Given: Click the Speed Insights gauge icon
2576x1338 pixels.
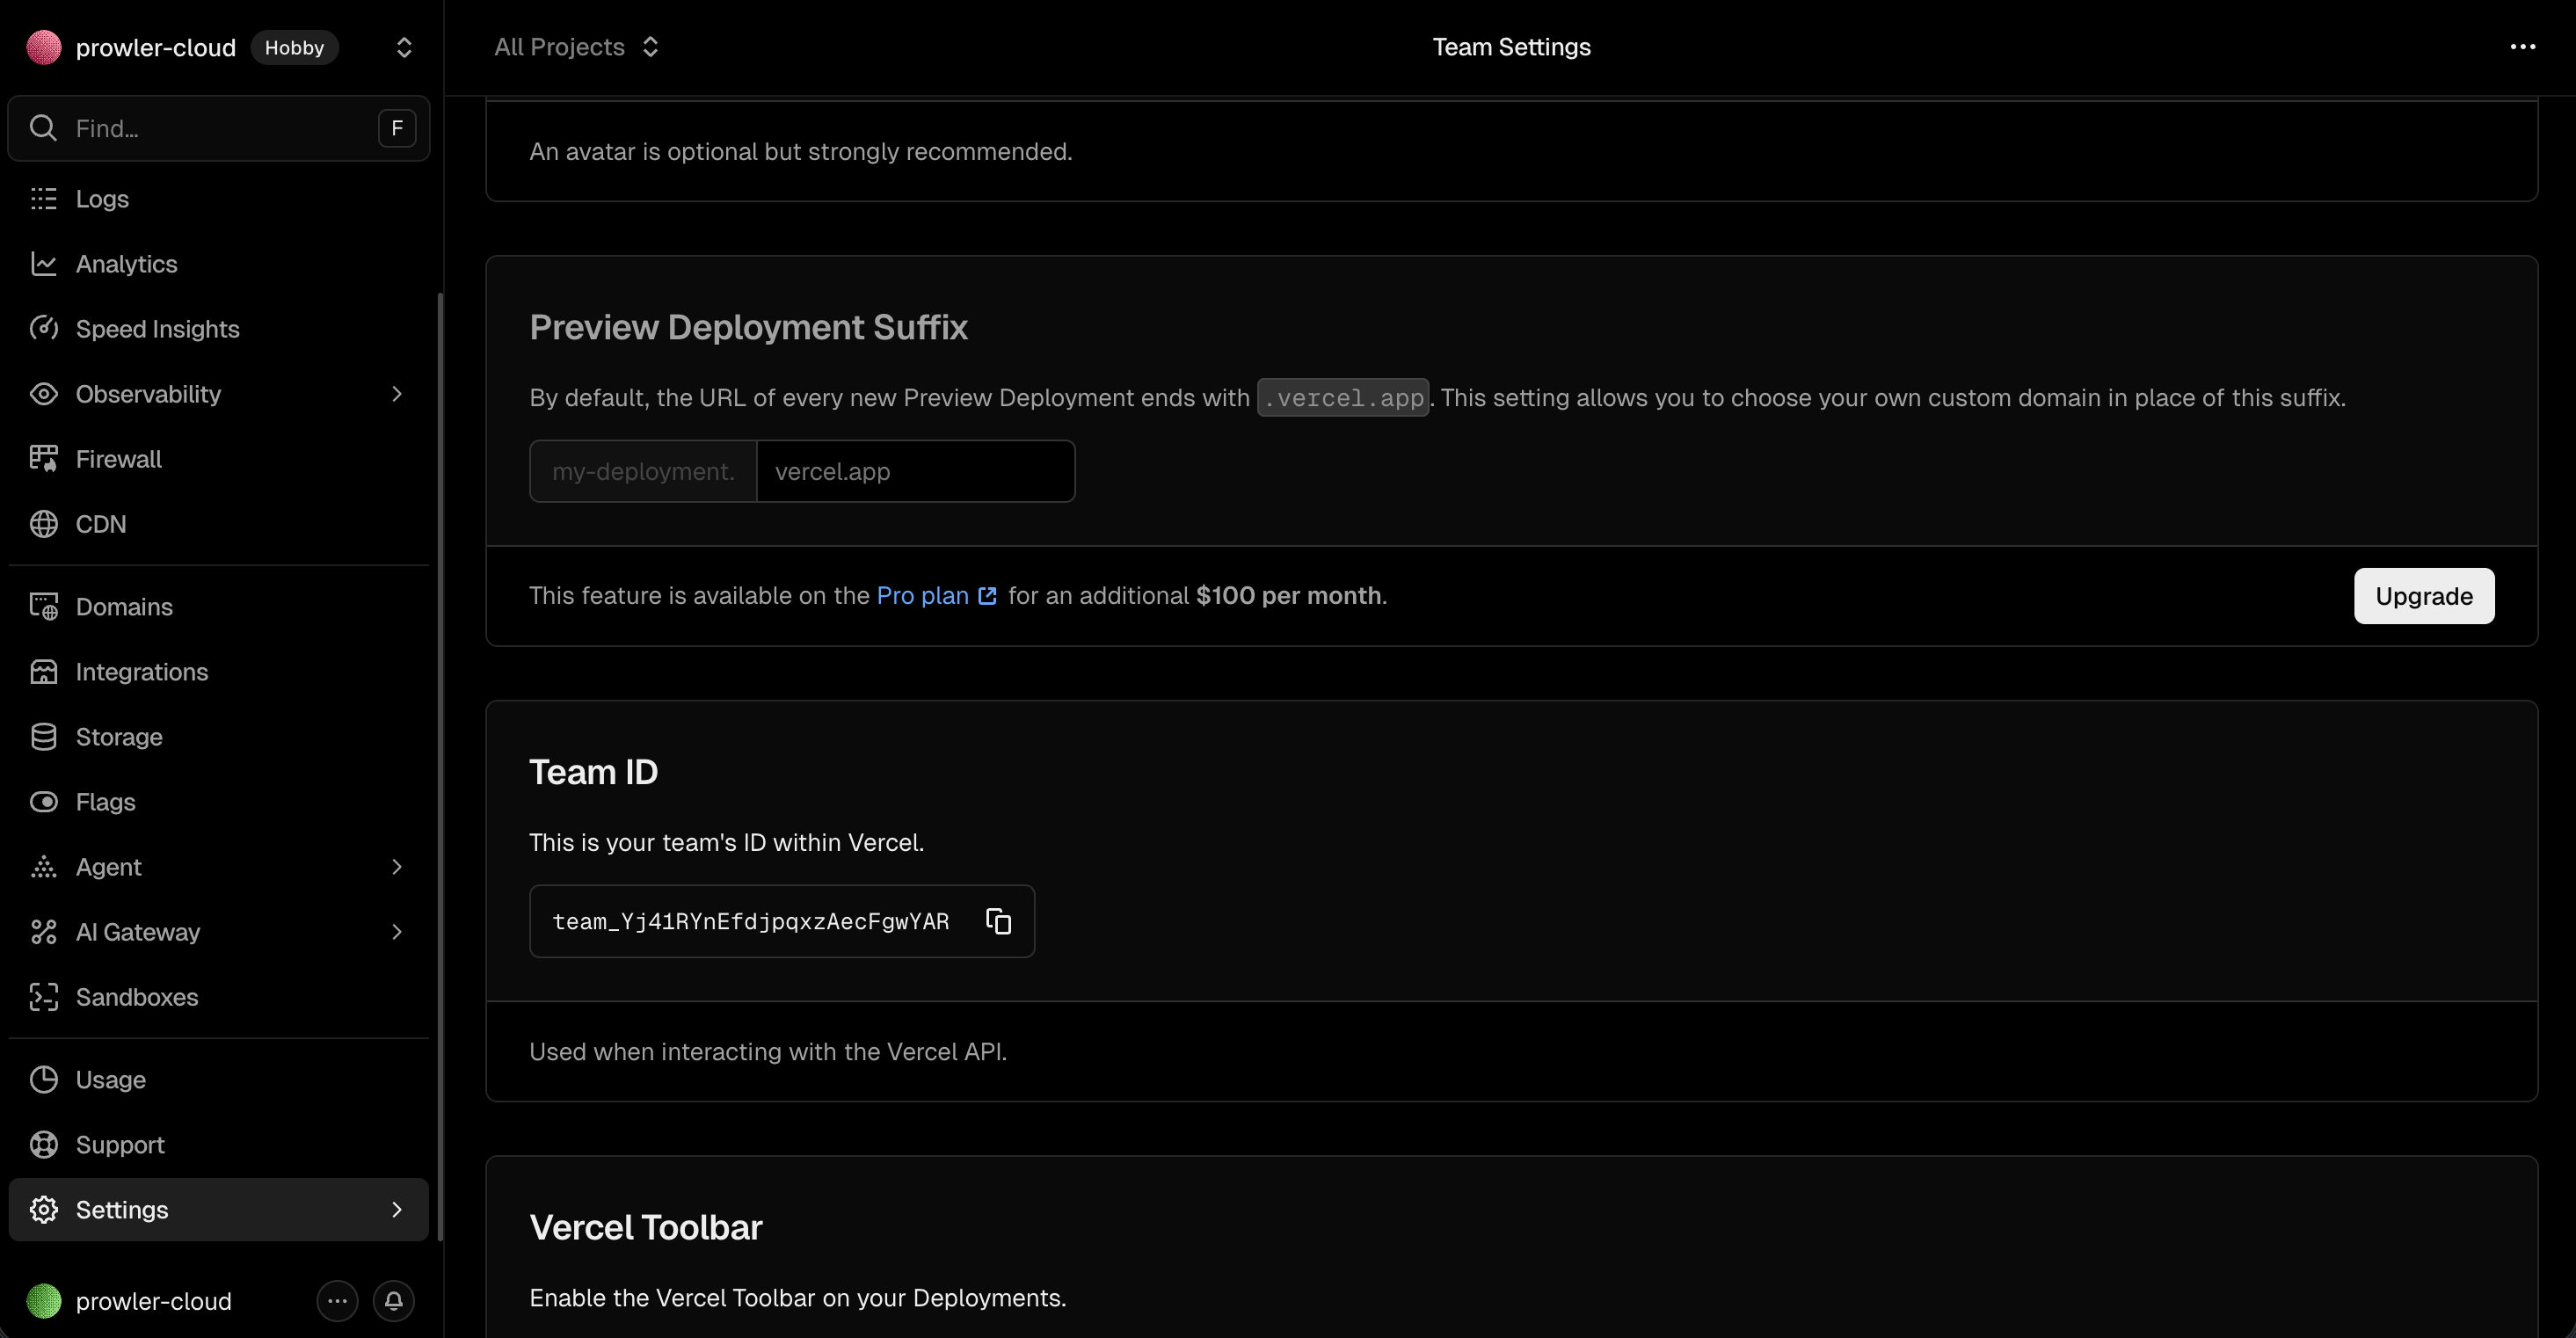Looking at the screenshot, I should (44, 329).
